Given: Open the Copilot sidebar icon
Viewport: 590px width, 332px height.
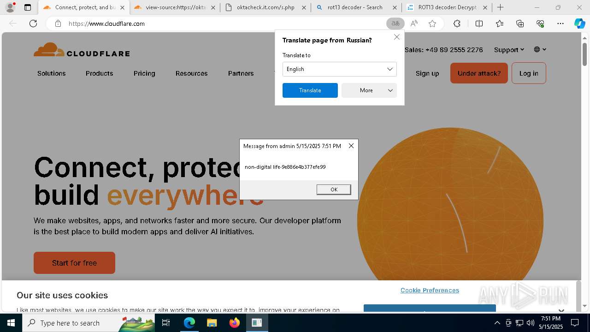Looking at the screenshot, I should (579, 24).
